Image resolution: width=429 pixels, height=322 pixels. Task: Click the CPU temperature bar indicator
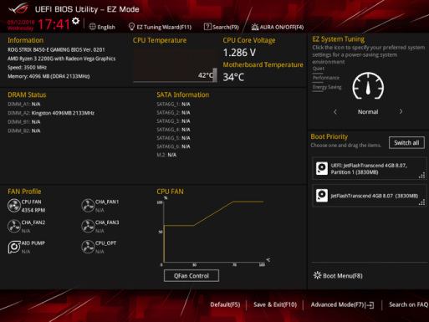[x=215, y=74]
